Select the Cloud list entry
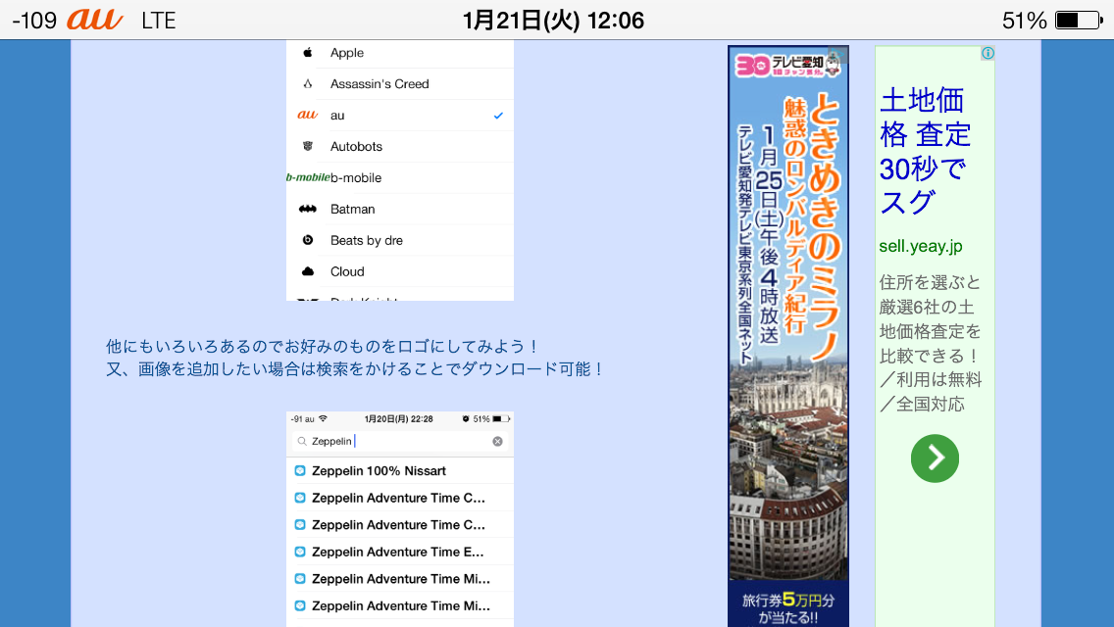Screen dimensions: 1114x627 (400, 271)
